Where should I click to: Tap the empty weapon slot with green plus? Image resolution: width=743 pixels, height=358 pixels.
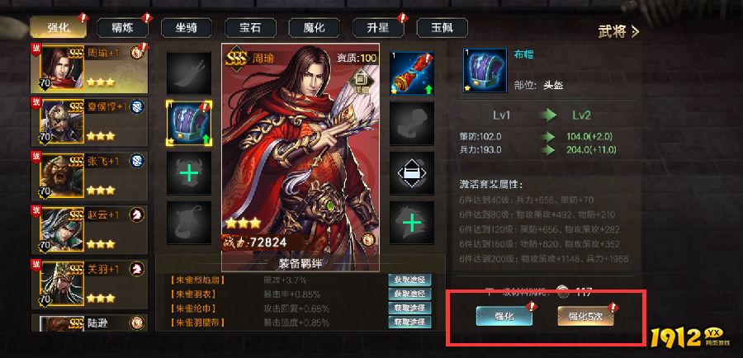pos(188,173)
